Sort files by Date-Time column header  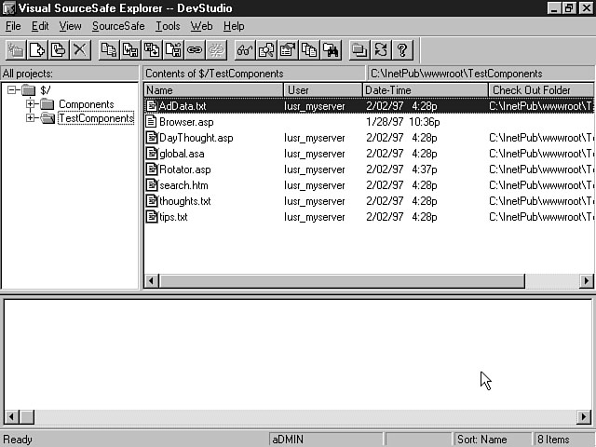pyautogui.click(x=425, y=90)
